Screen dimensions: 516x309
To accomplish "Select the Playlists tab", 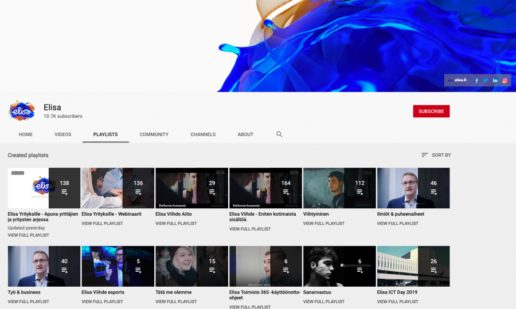I will coord(105,134).
